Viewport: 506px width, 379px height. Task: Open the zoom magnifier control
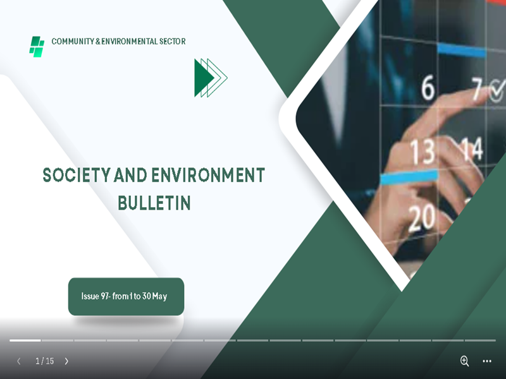[x=464, y=361]
